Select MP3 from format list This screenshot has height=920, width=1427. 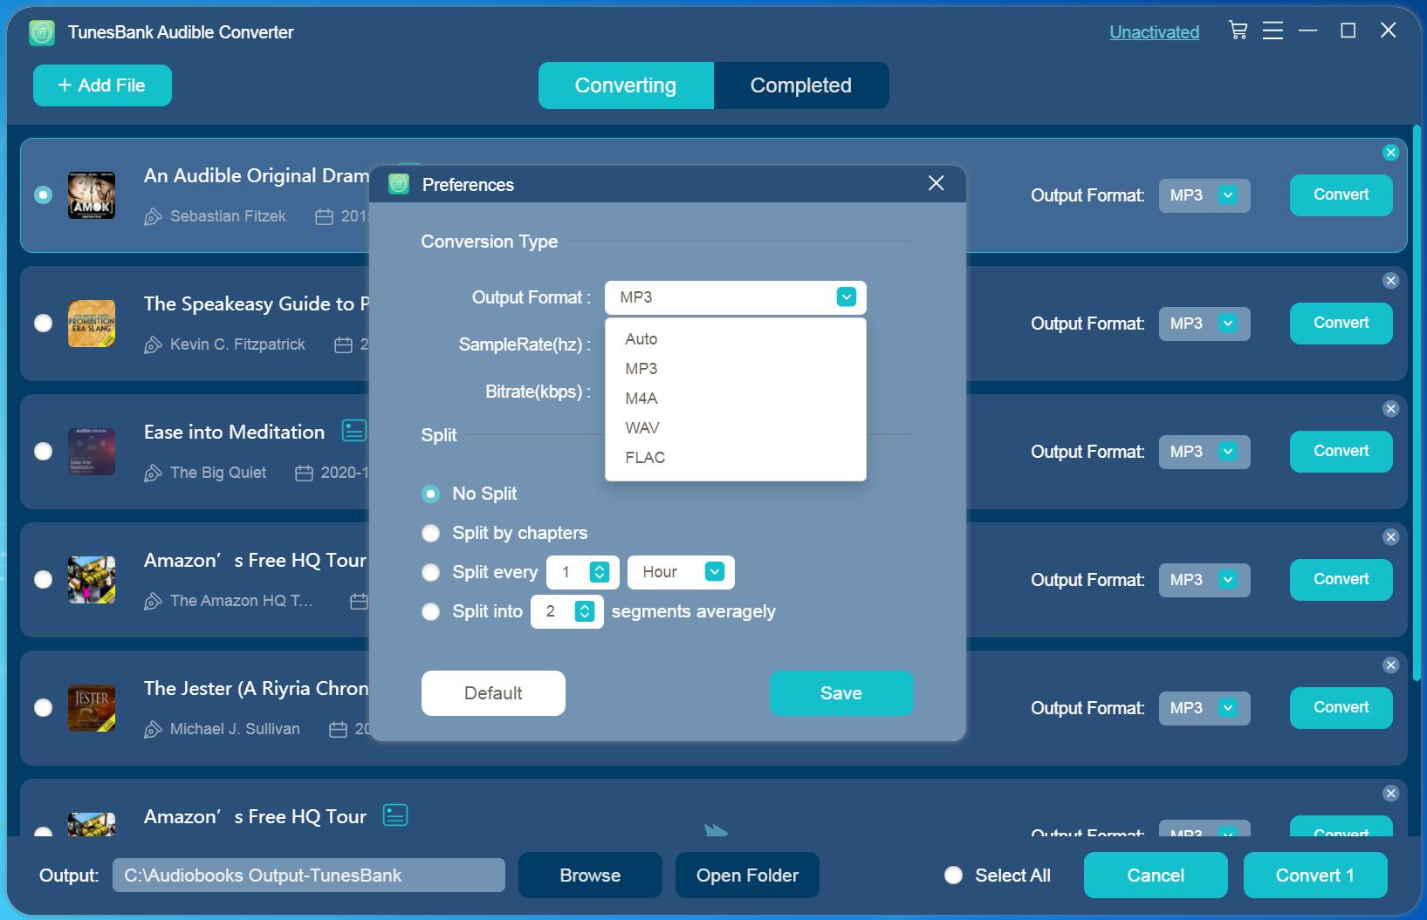(x=735, y=369)
